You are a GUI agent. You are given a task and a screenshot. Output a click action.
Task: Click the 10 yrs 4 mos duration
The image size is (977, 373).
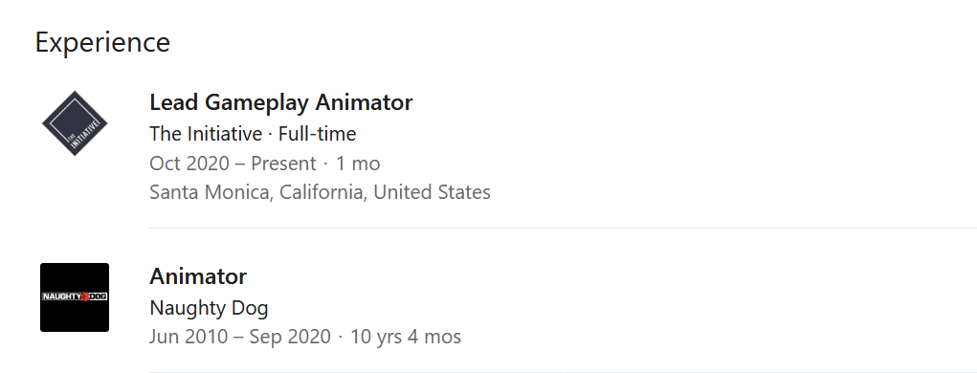(x=406, y=337)
